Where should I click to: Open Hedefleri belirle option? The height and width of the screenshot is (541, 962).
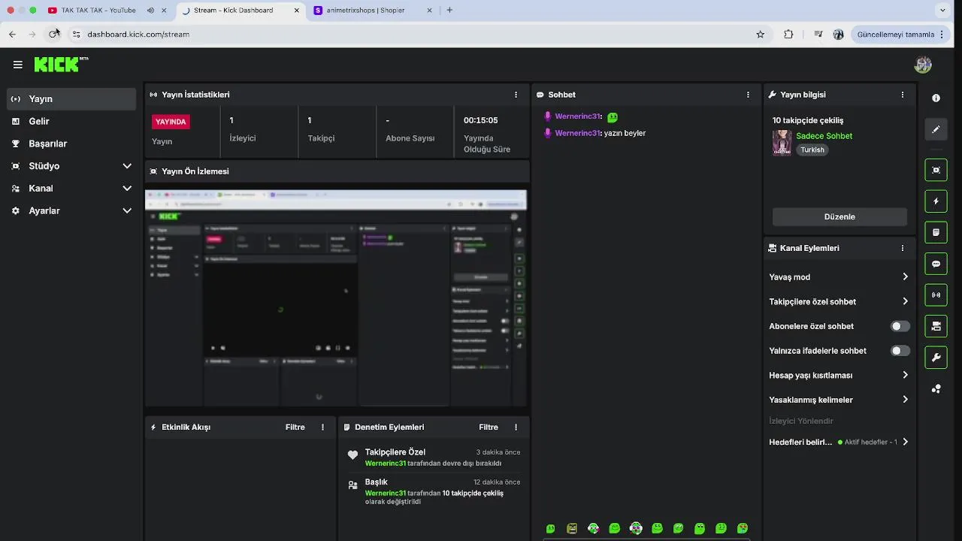click(839, 442)
